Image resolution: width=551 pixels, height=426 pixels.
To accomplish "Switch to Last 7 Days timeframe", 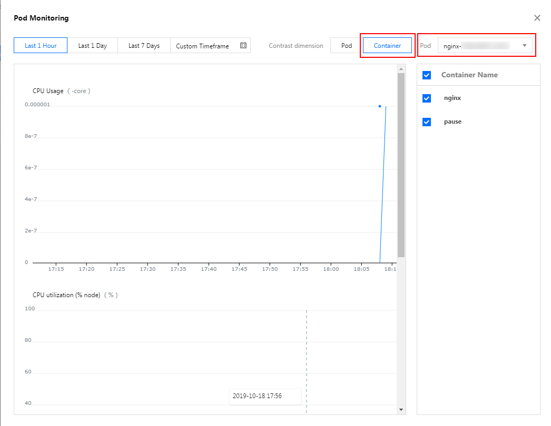I will pyautogui.click(x=144, y=46).
